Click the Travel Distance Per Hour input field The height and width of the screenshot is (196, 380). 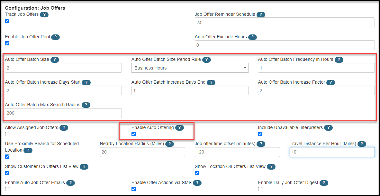(332, 152)
